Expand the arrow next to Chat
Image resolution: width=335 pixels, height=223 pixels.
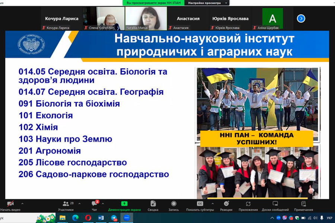tap(103, 204)
